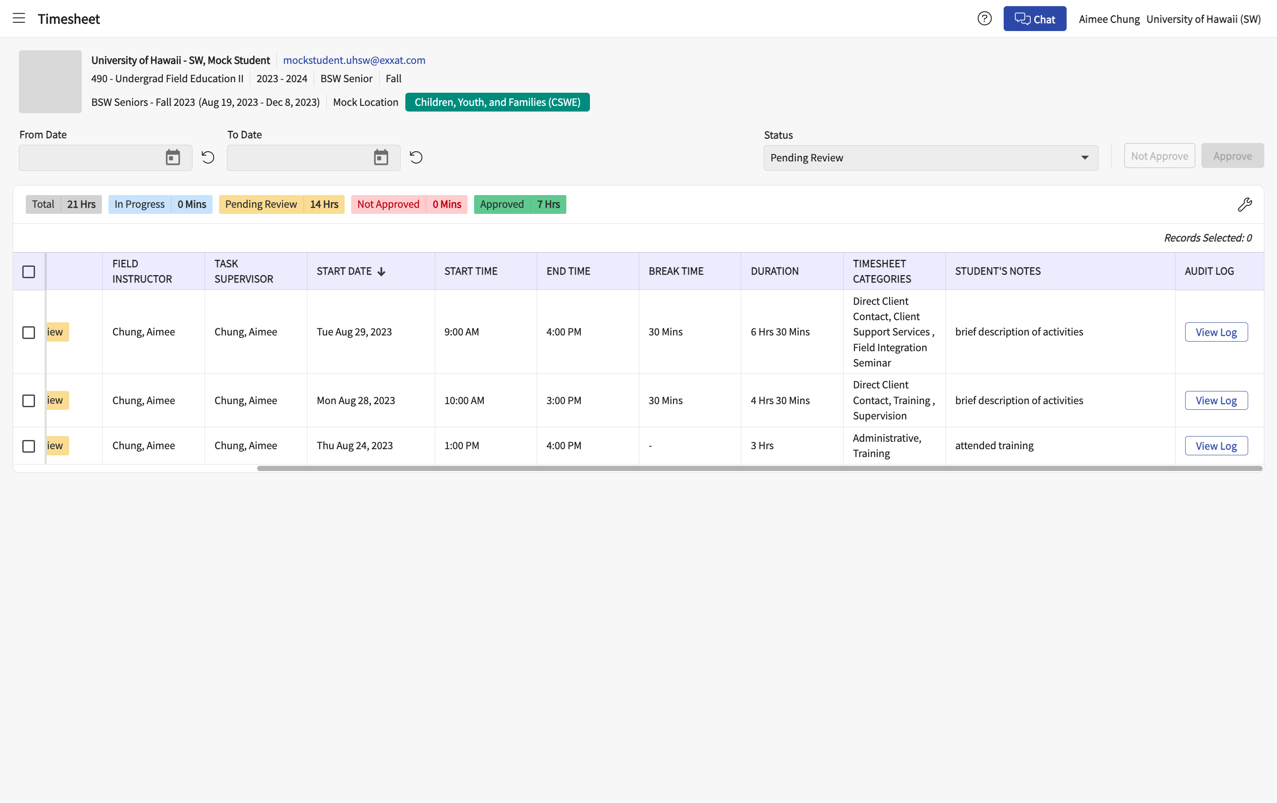Click the Total 21 Hrs badge
Screen dimensions: 1277x803
pos(64,204)
